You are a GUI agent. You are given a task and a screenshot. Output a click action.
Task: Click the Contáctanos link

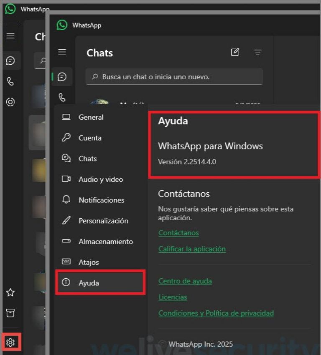[178, 233]
